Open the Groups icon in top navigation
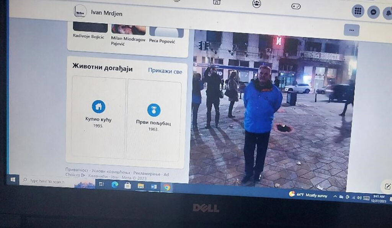This screenshot has height=228, width=392. tap(256, 4)
